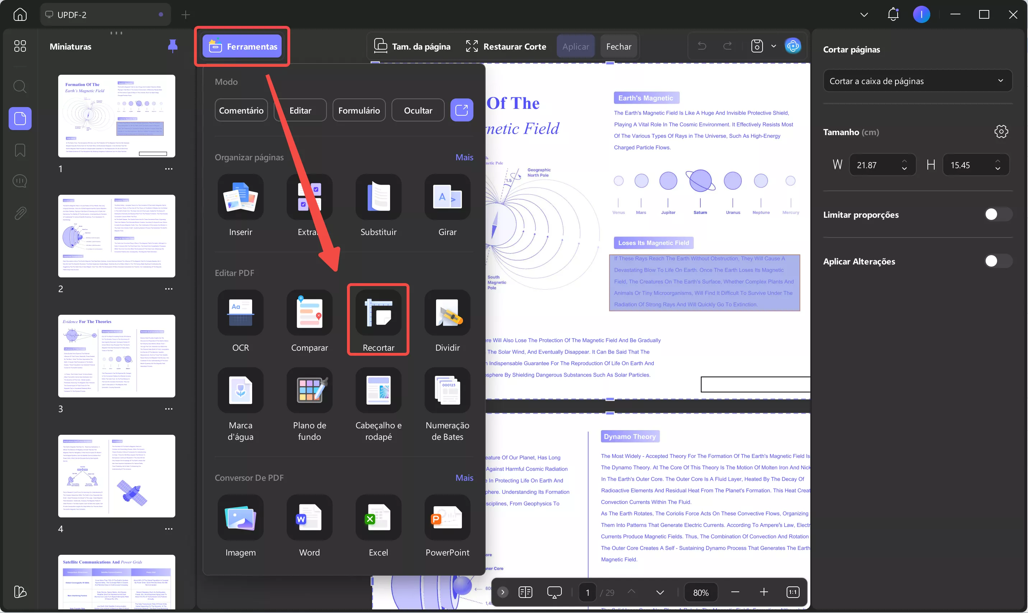This screenshot has height=613, width=1028.
Task: Switch to Formulário mode
Action: click(x=359, y=110)
